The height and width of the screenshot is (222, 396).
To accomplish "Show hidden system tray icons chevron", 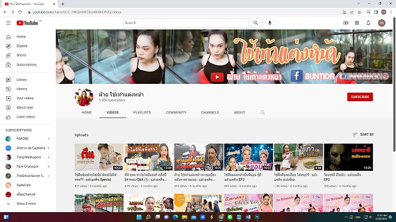I will (x=346, y=217).
